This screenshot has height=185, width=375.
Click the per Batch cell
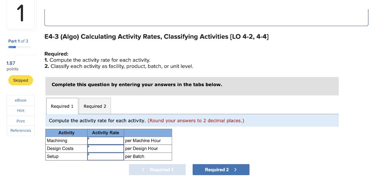tap(148, 157)
